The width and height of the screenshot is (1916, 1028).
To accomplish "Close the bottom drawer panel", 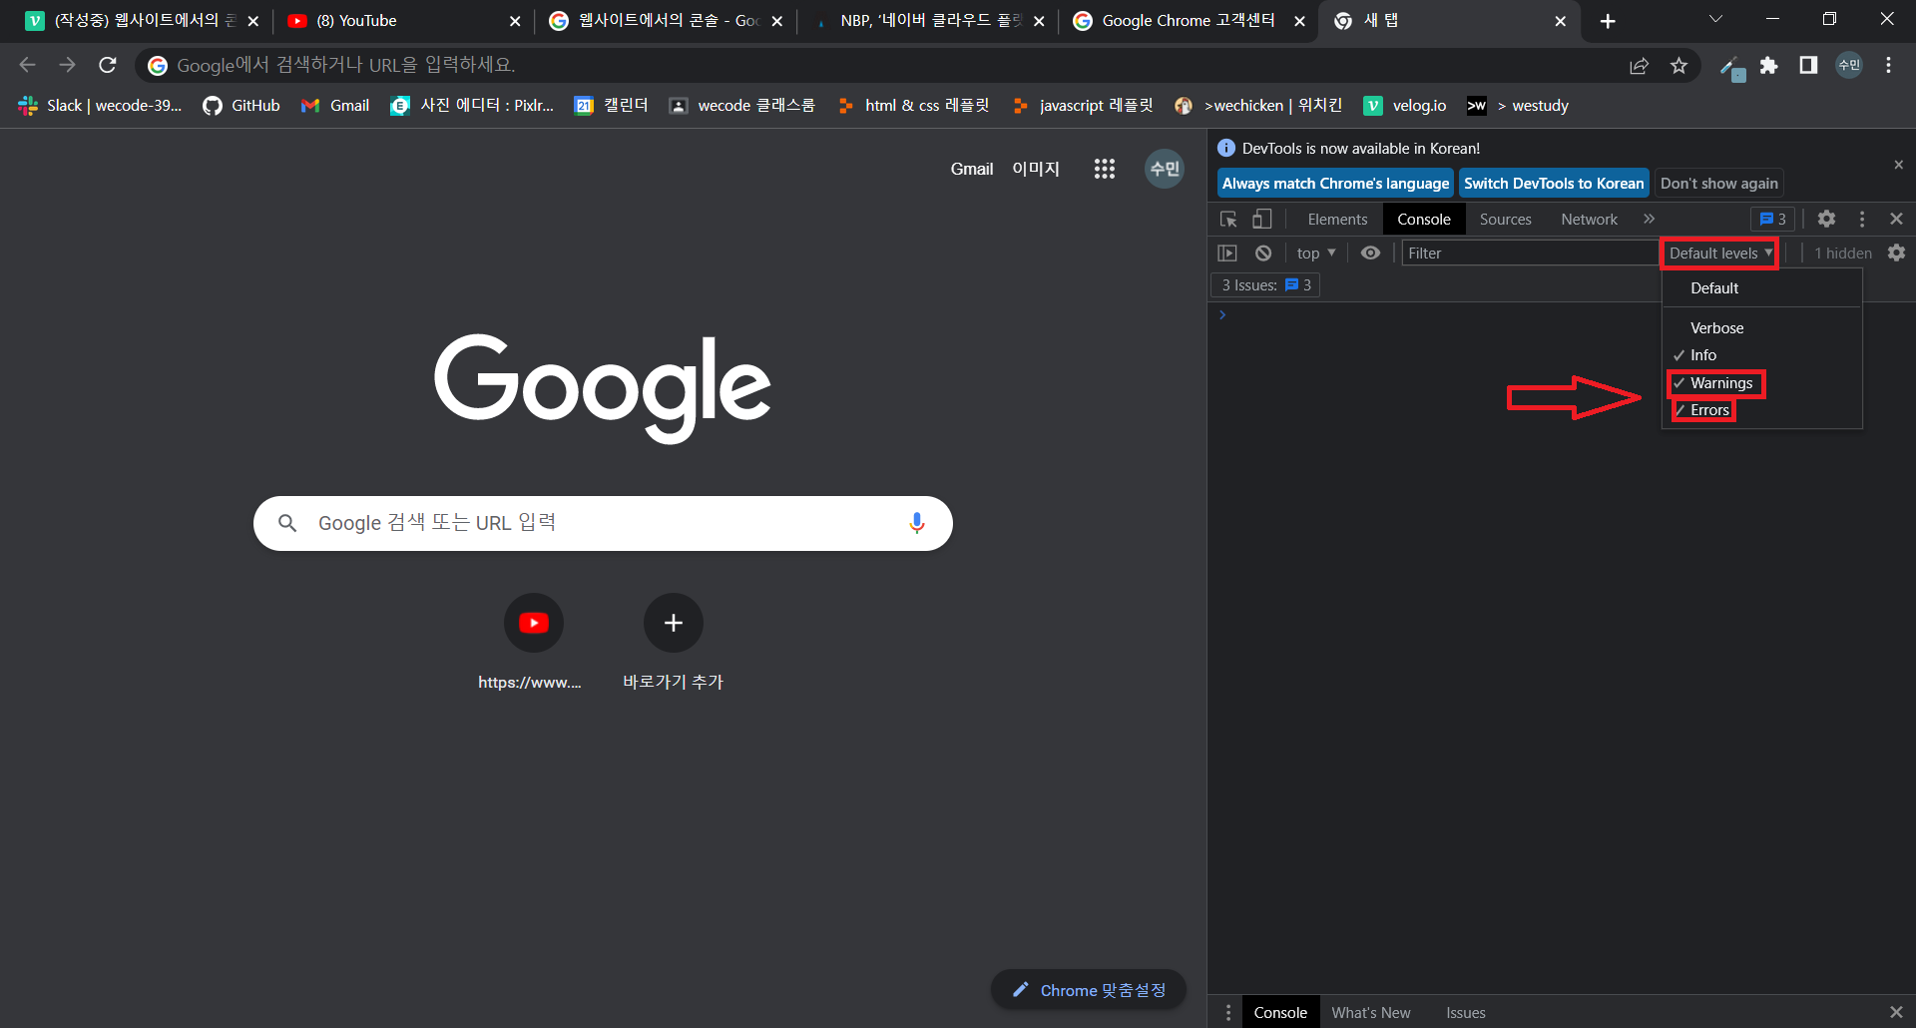I will click(1896, 1012).
